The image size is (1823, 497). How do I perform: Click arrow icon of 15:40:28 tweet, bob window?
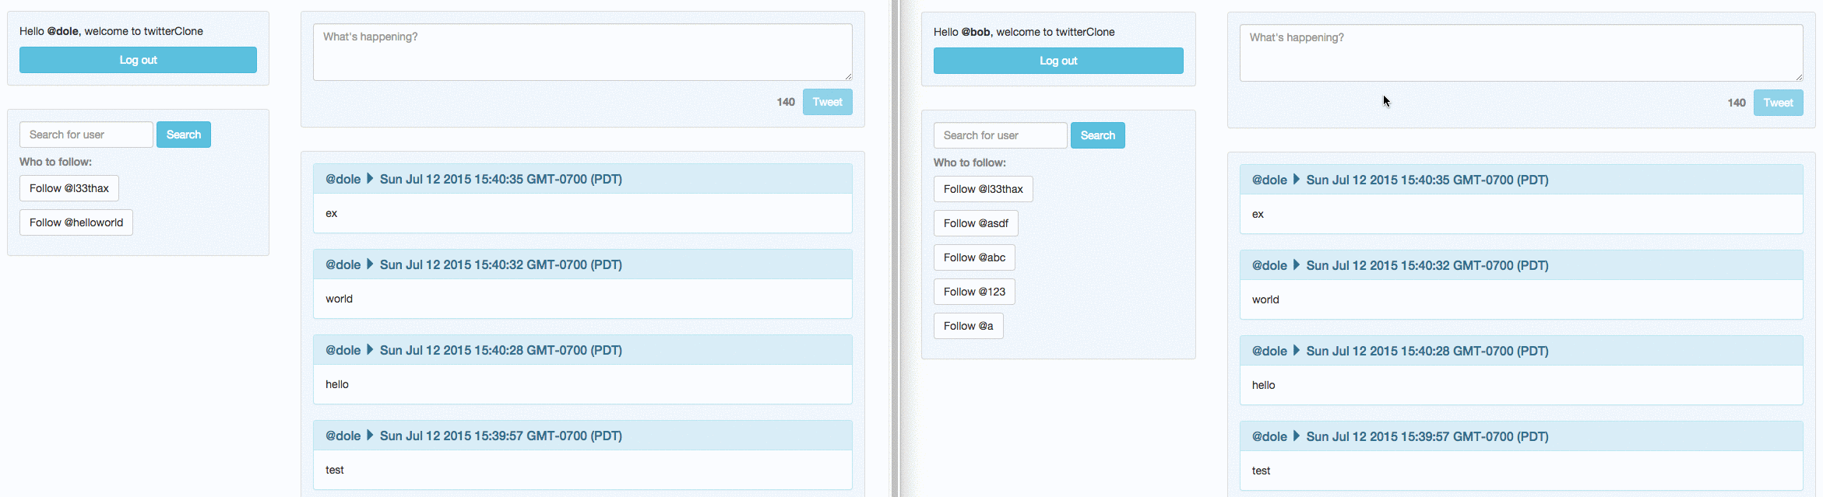coord(1297,350)
